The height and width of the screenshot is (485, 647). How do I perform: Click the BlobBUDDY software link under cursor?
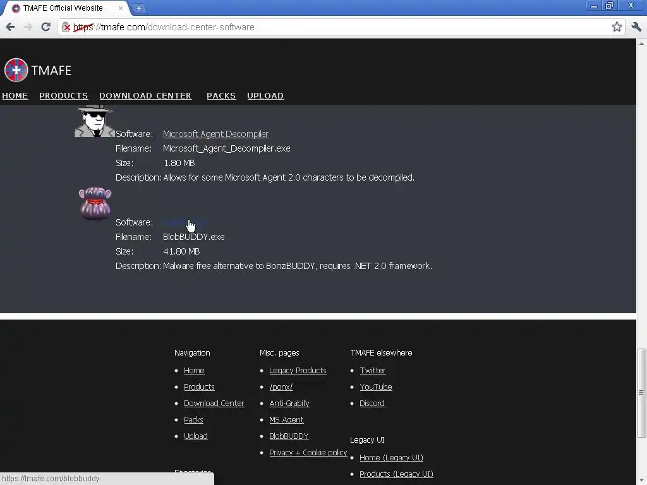[x=185, y=222]
